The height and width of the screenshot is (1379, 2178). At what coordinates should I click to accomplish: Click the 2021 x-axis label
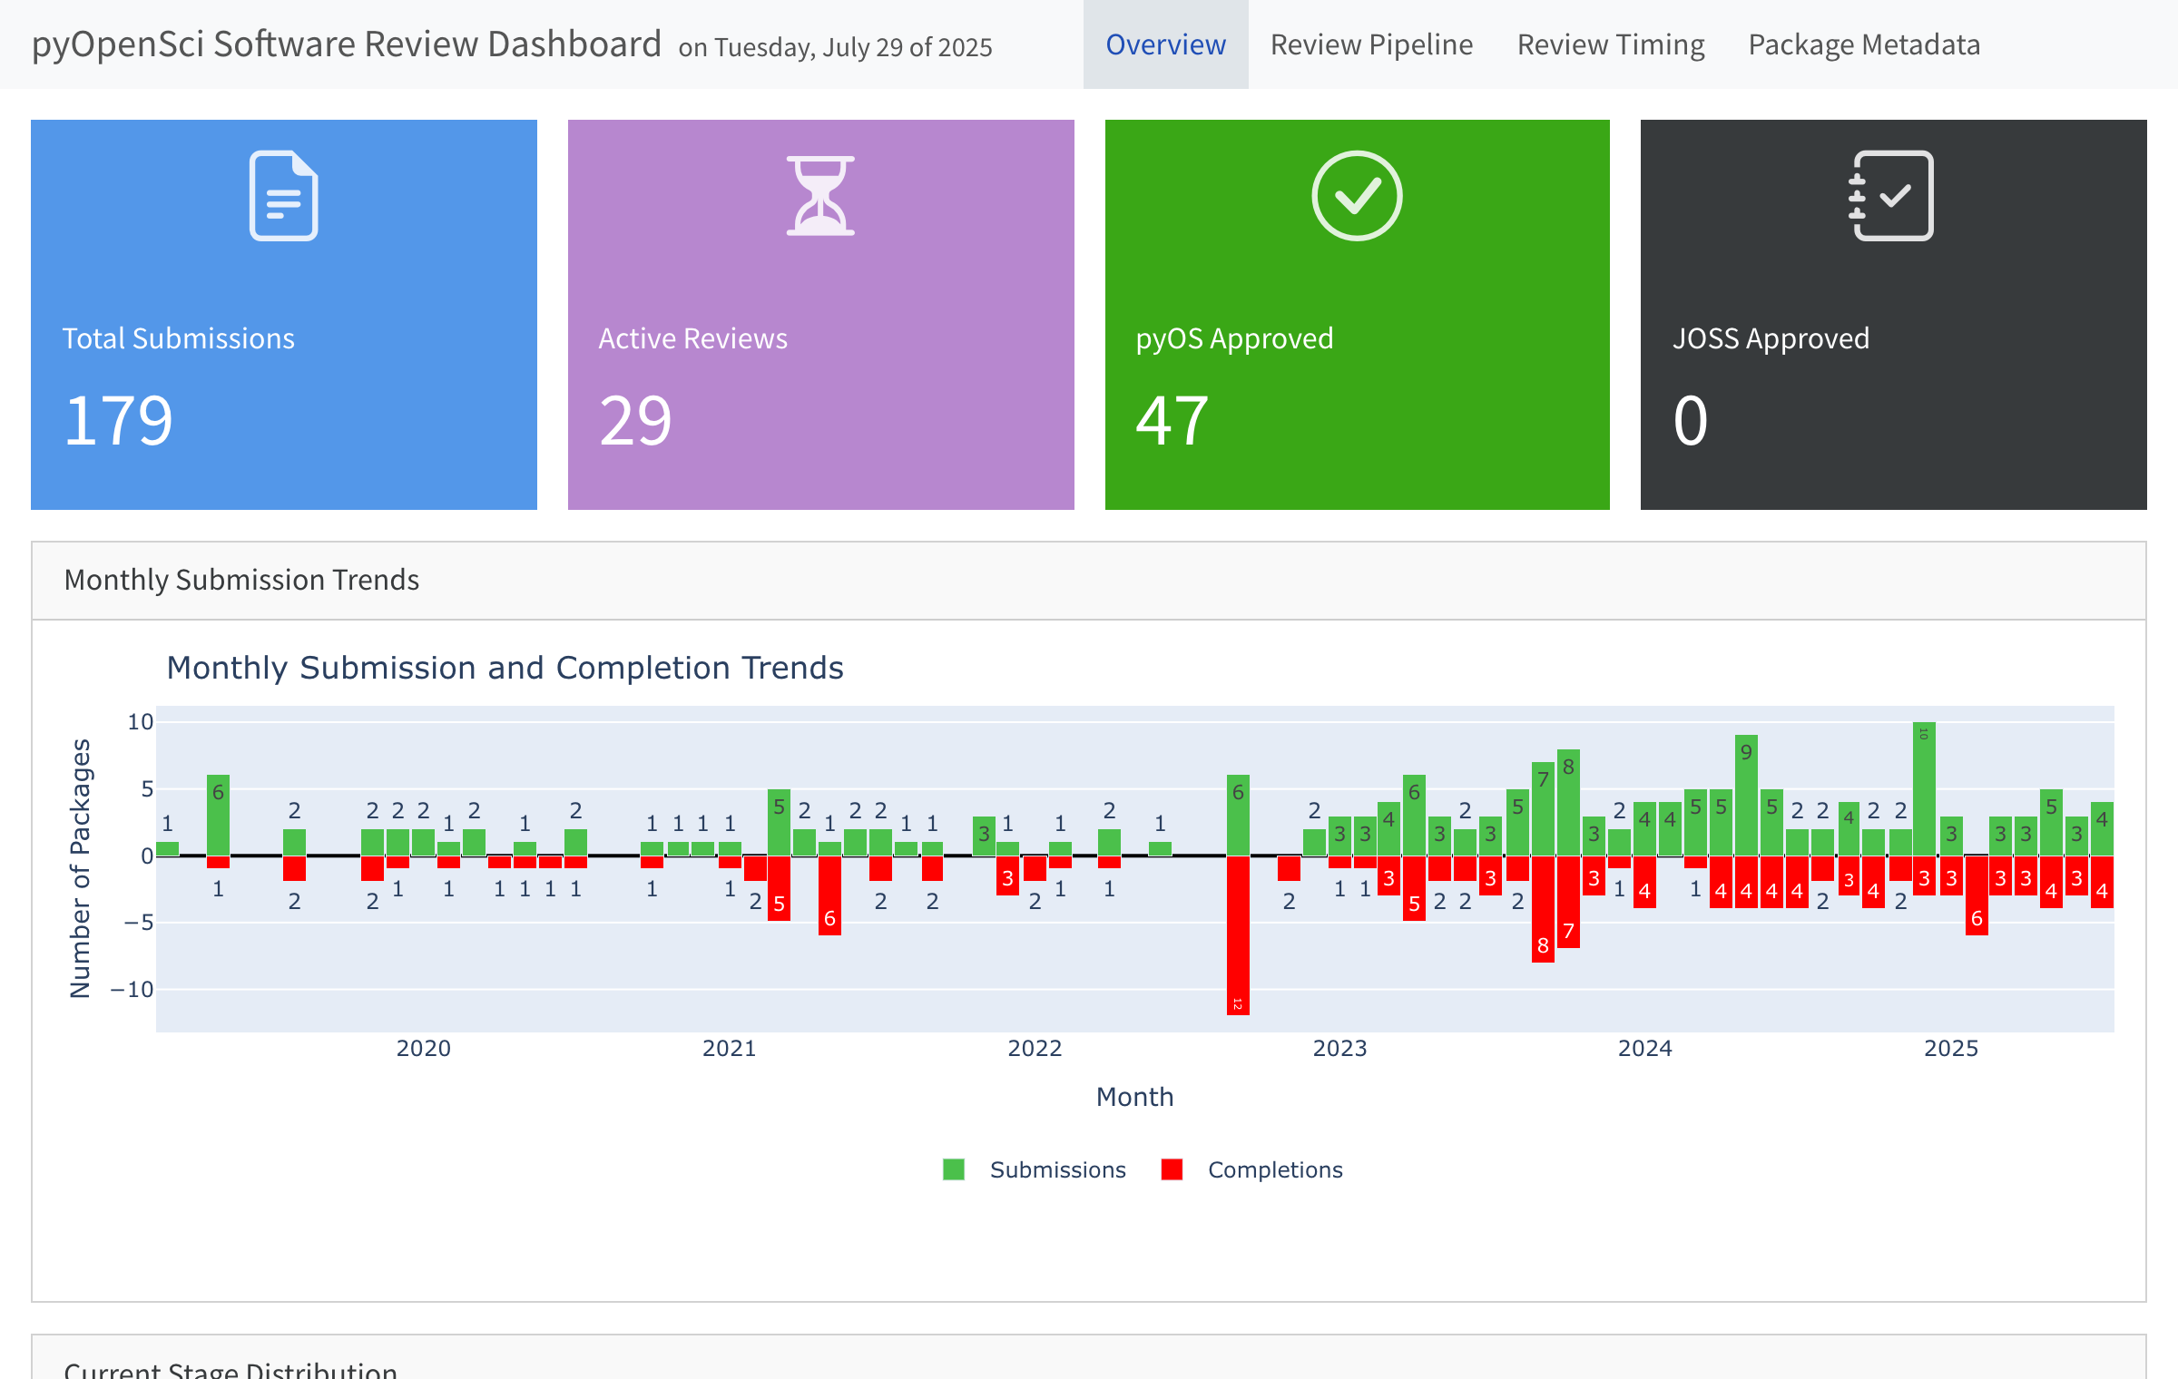click(x=729, y=1048)
